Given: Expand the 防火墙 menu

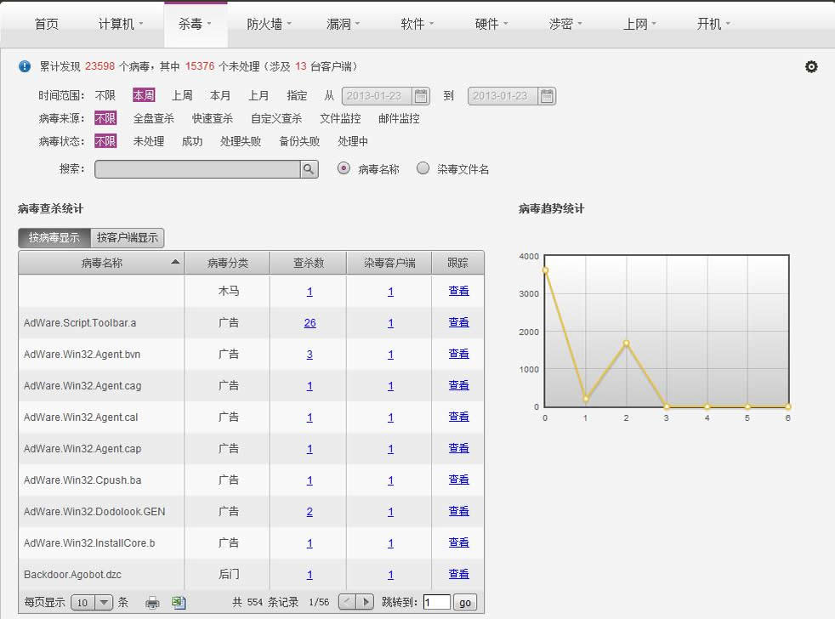Looking at the screenshot, I should tap(269, 24).
